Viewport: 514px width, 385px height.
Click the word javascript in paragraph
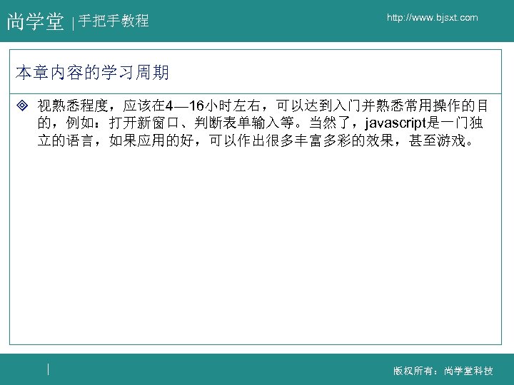395,123
